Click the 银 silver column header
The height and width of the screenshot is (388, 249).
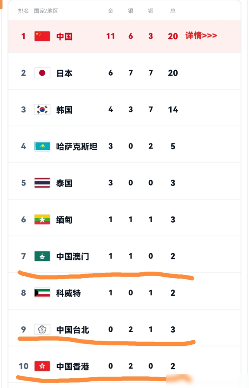point(131,11)
